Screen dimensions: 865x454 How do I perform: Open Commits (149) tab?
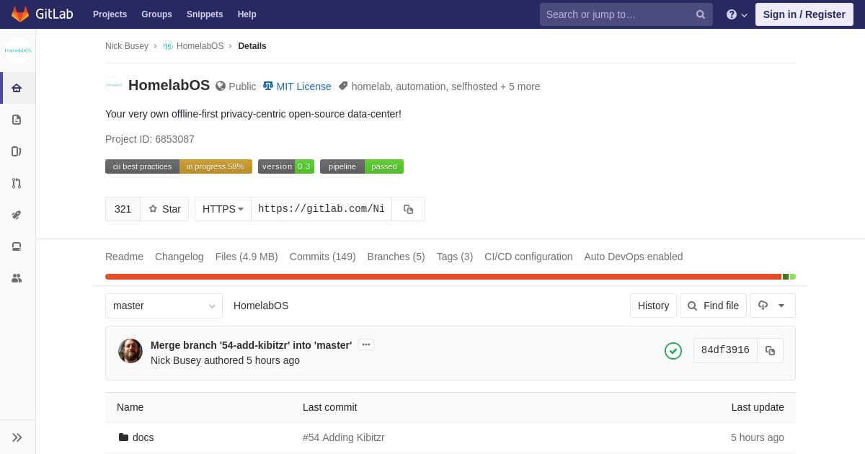[323, 257]
